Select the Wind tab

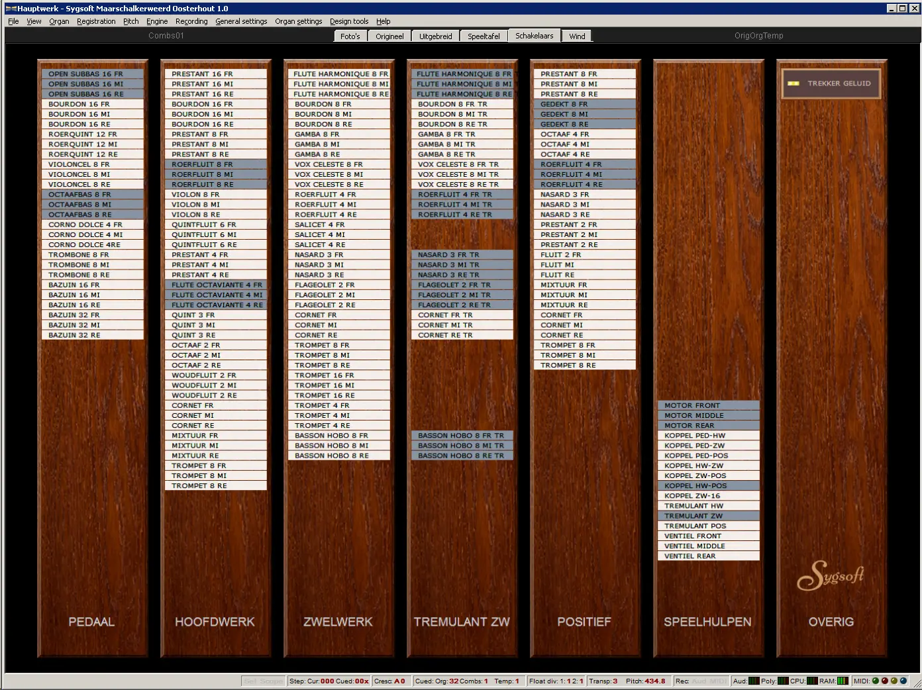coord(577,36)
